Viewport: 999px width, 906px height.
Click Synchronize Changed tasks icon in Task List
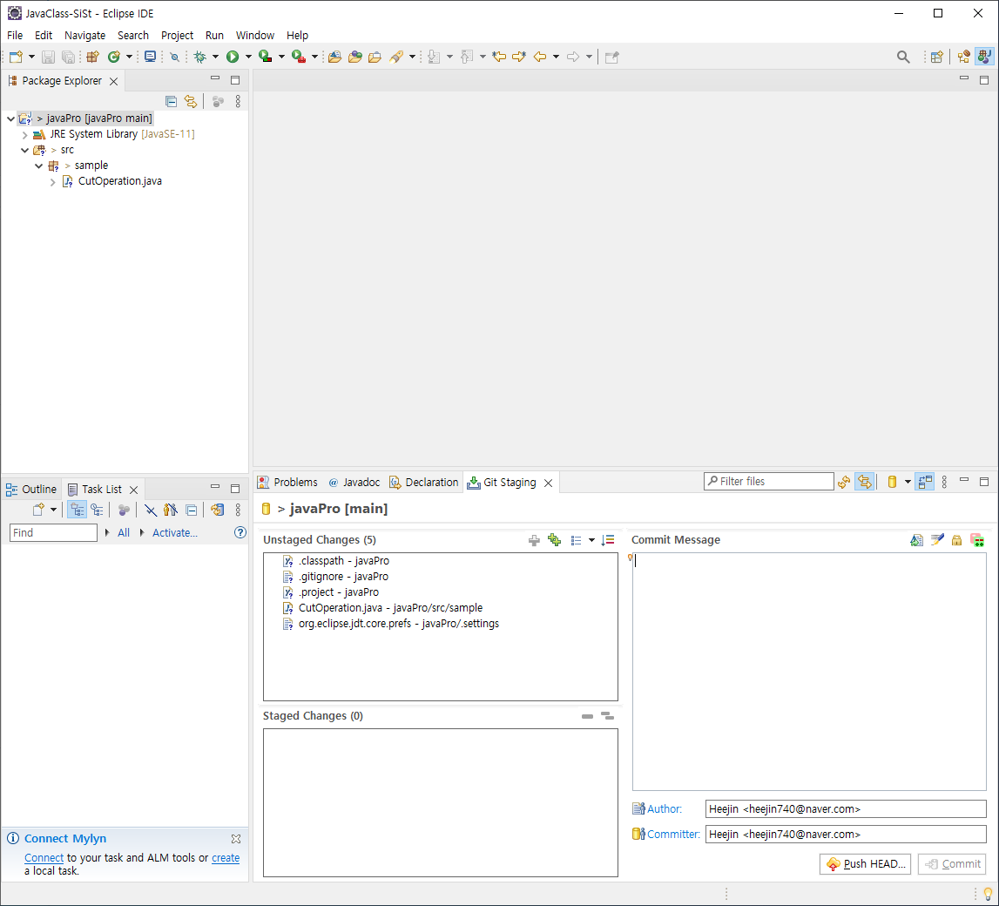[217, 510]
